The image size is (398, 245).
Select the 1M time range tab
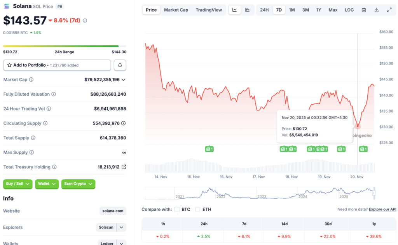[292, 10]
